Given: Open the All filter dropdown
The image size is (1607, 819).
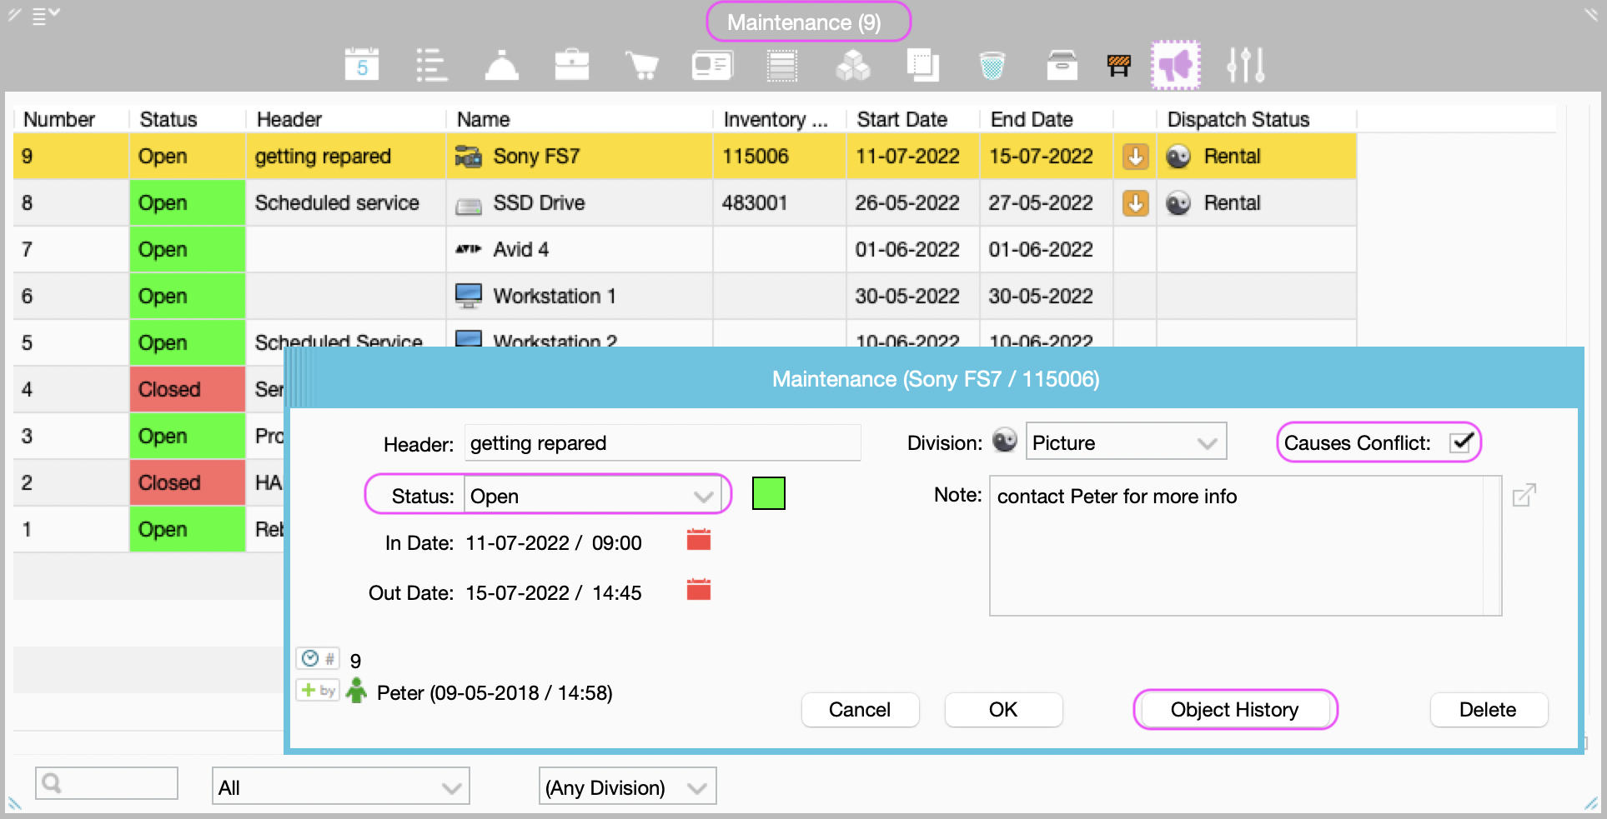Looking at the screenshot, I should (341, 787).
